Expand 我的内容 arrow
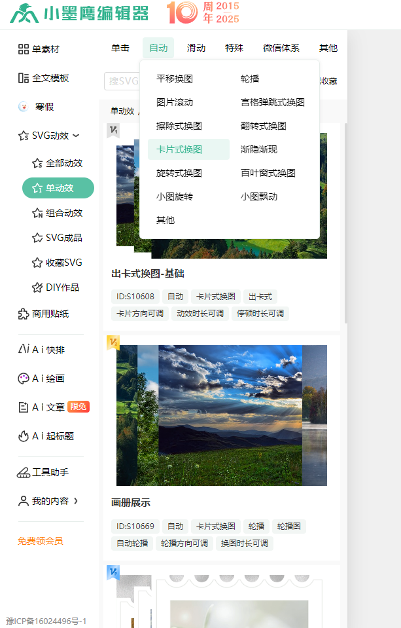 (x=76, y=501)
